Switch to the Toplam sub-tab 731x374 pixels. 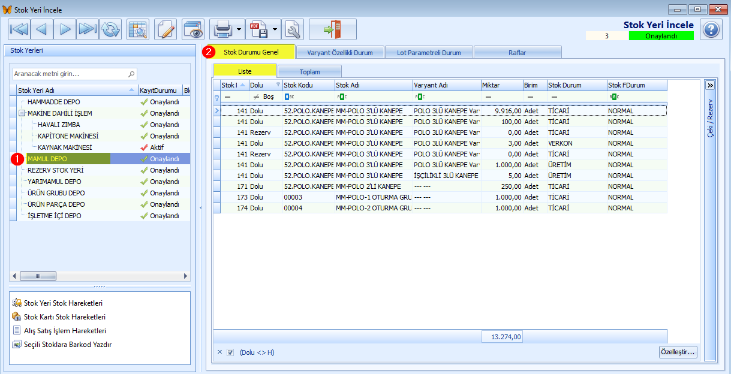pyautogui.click(x=309, y=71)
